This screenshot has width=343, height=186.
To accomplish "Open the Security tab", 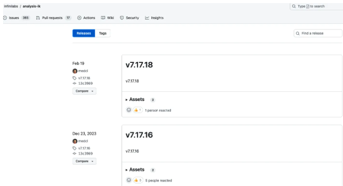I will [129, 18].
